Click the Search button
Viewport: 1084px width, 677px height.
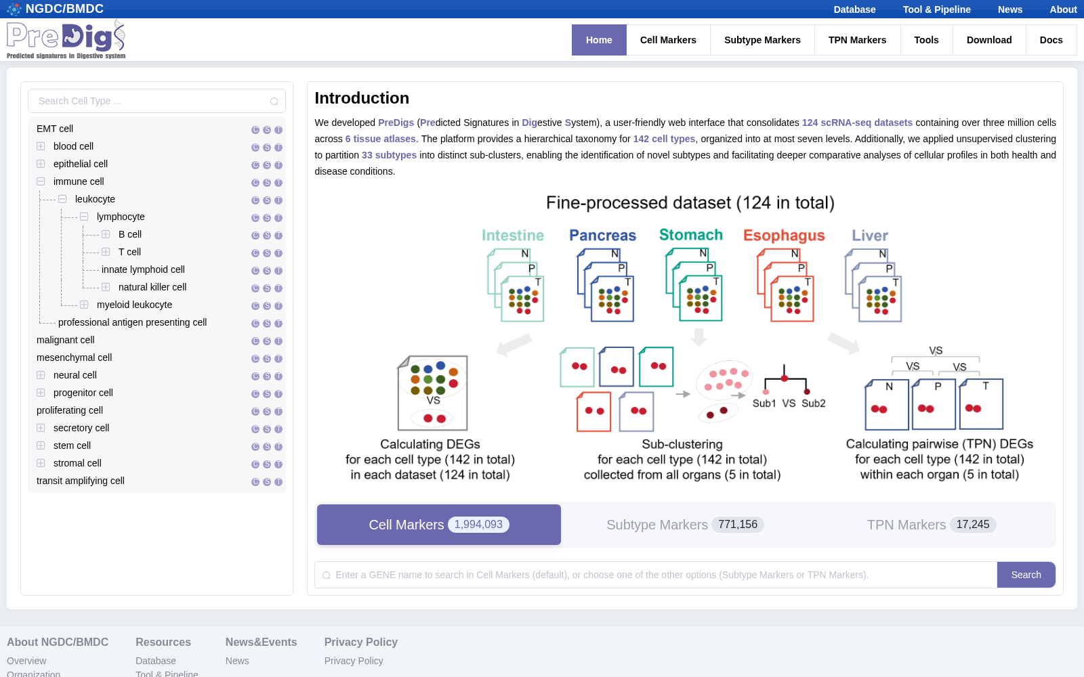click(x=1026, y=575)
